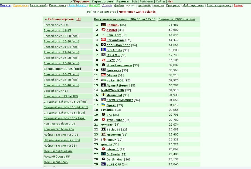251x169 pixels.
Task: Select Лучший снайпер rating
Action: tap(56, 162)
